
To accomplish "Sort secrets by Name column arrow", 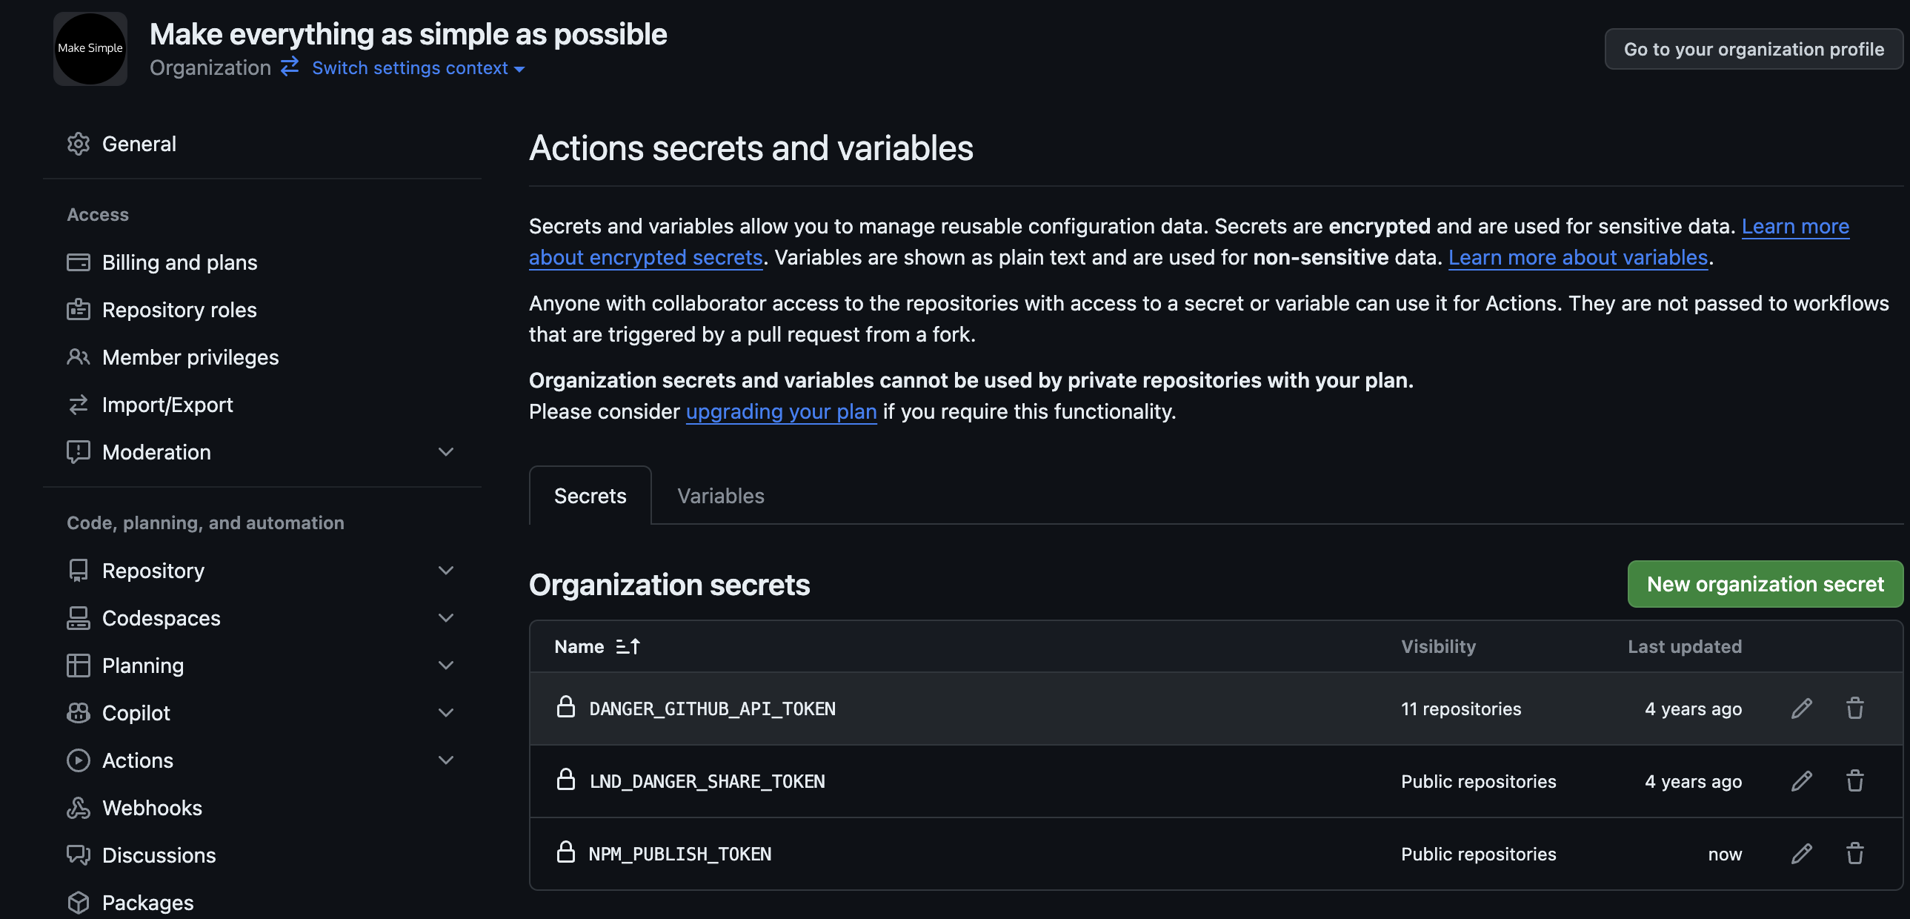I will (x=628, y=647).
